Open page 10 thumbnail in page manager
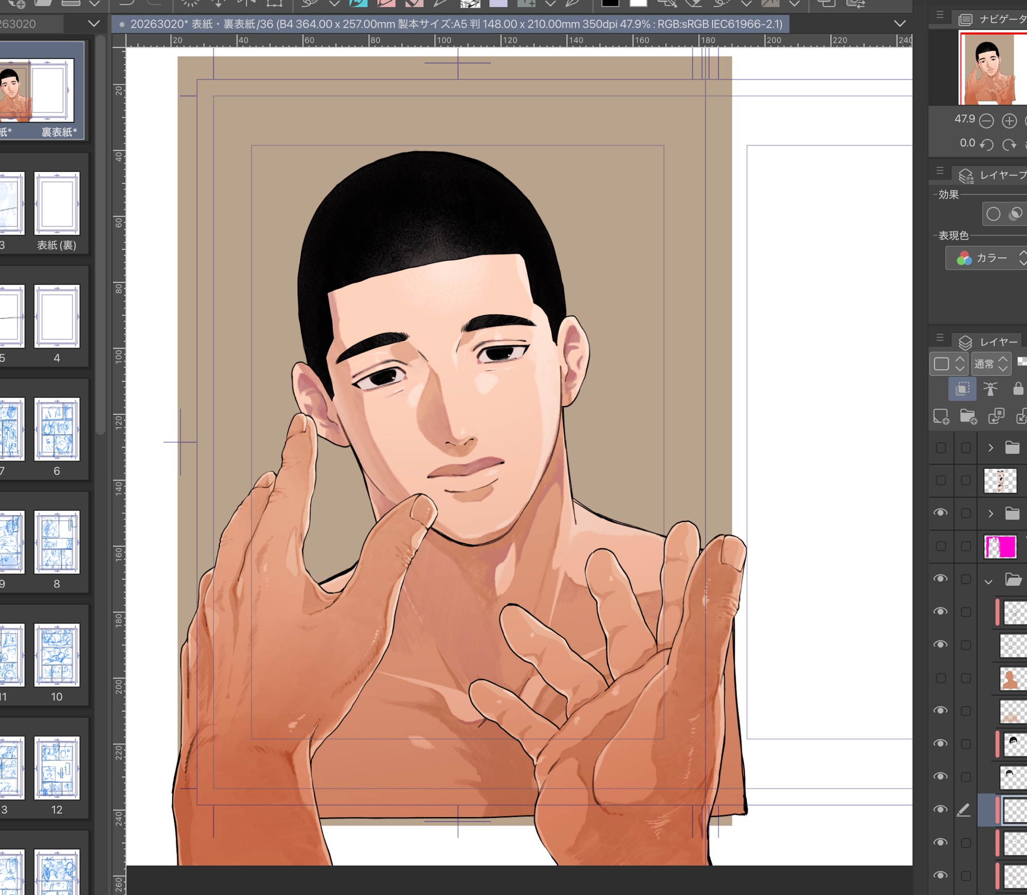The image size is (1027, 895). point(56,656)
